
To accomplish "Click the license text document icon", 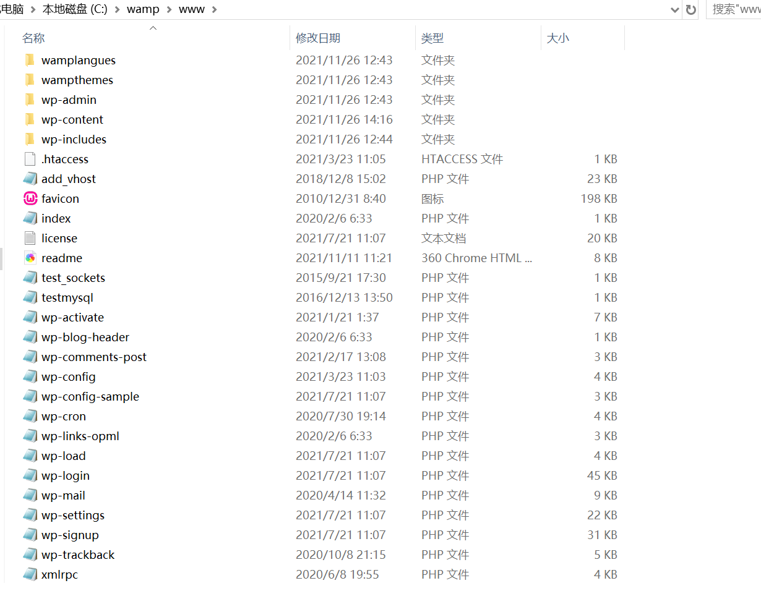I will point(30,238).
